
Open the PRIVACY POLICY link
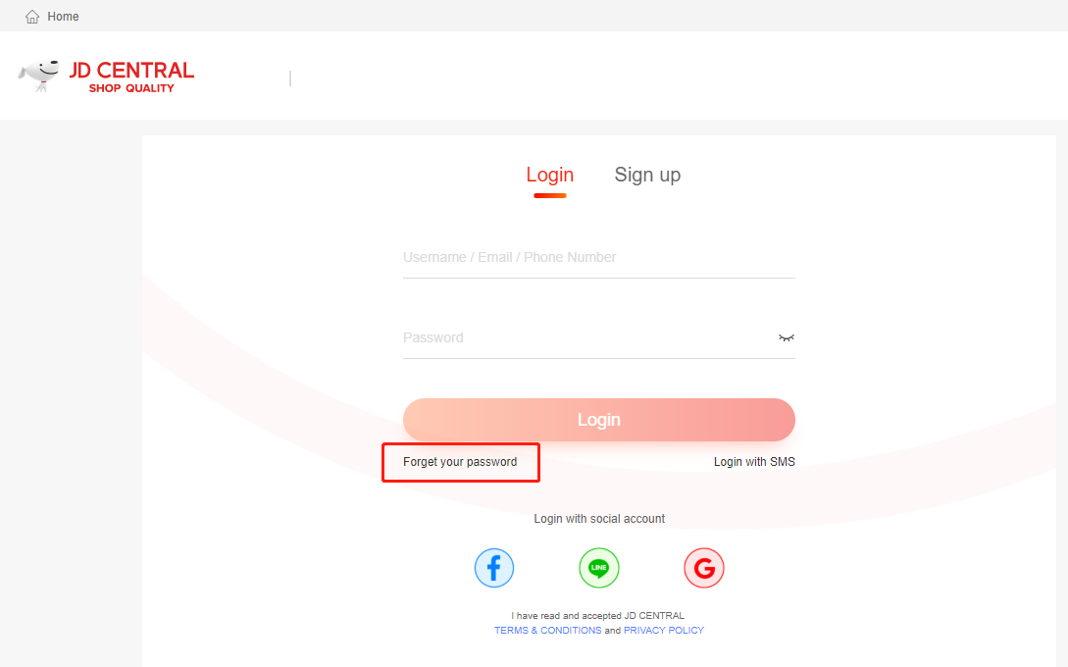pos(663,630)
